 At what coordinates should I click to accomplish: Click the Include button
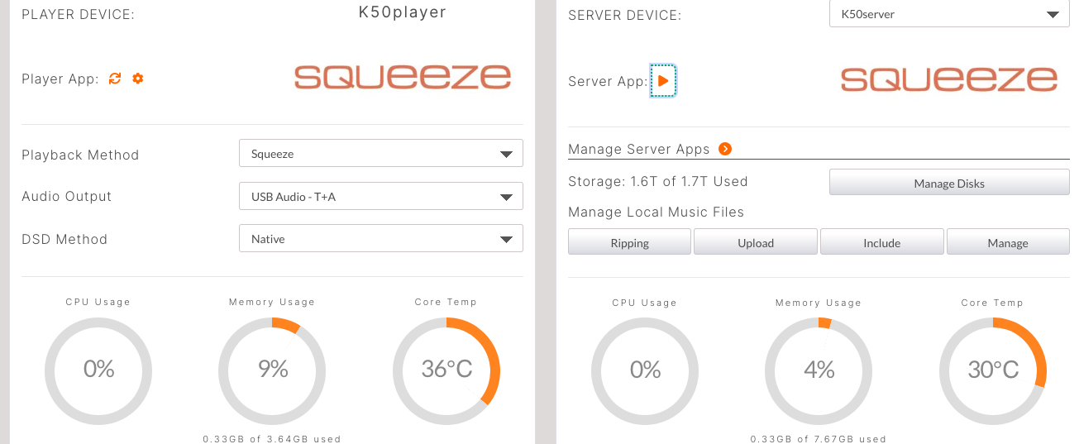point(881,243)
